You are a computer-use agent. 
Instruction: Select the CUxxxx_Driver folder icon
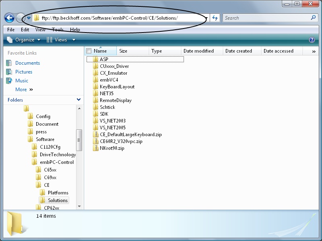tap(95, 66)
